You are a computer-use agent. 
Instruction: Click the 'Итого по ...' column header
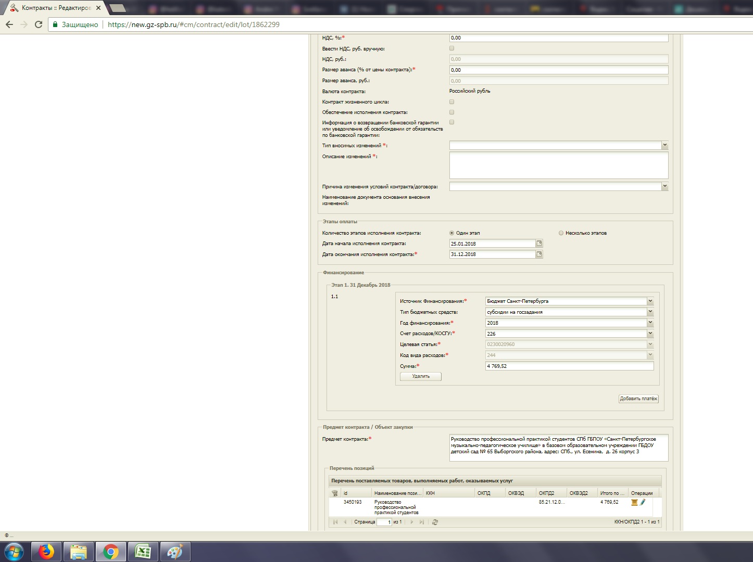[x=613, y=493]
